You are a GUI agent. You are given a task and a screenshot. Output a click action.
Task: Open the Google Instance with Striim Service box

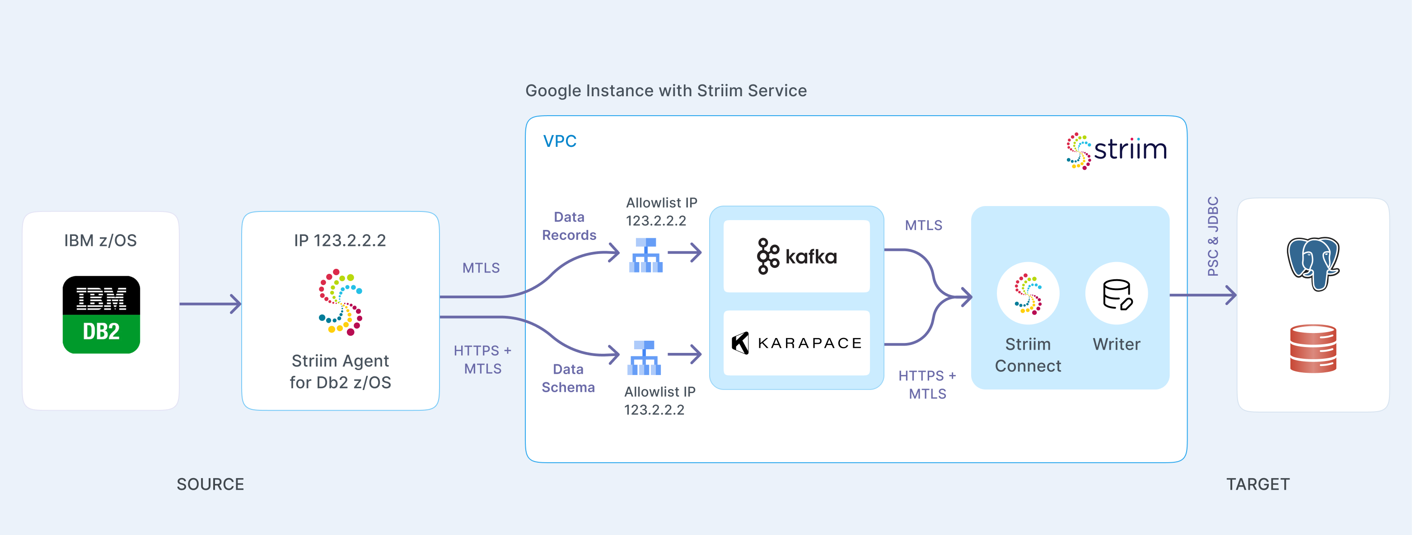(666, 90)
